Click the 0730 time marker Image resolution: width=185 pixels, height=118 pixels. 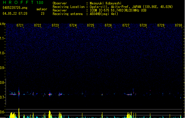pyautogui.click(x=179, y=25)
